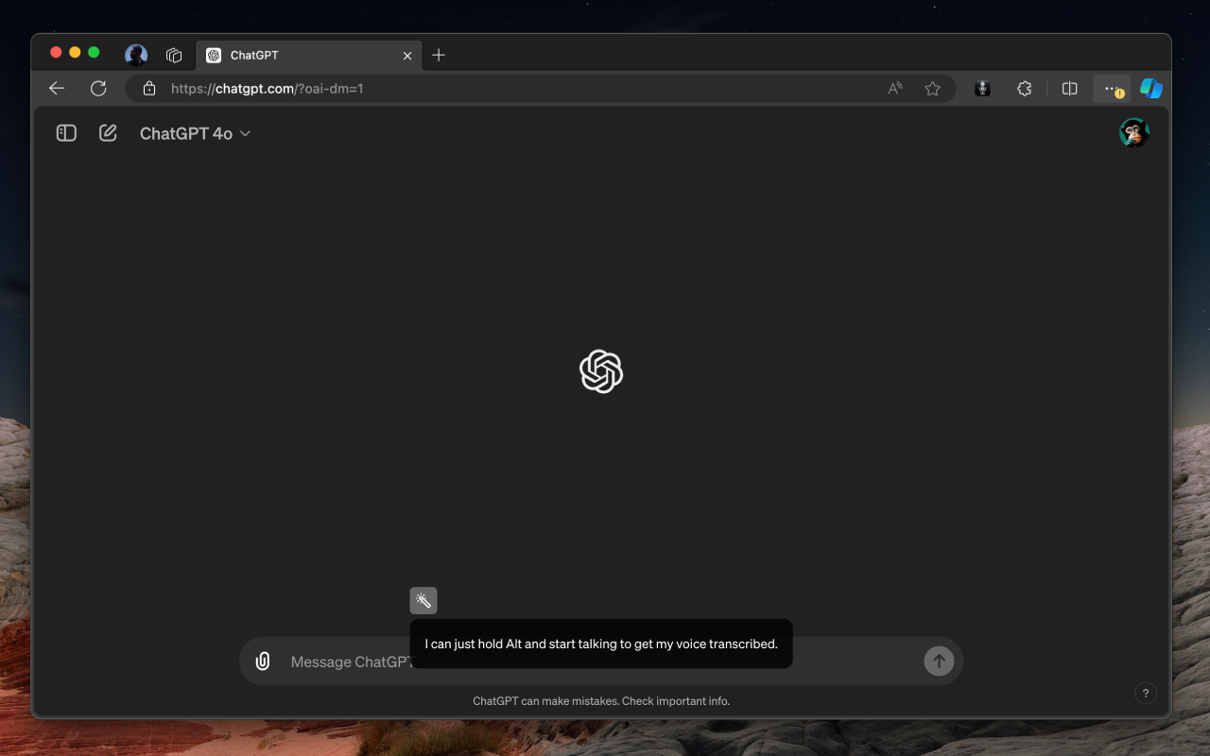Click the 'ChatGPT can make mistakes' notice

601,701
